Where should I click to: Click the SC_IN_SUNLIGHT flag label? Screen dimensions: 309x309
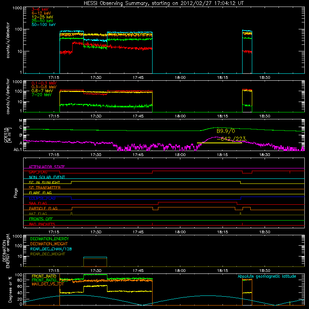tap(44, 182)
